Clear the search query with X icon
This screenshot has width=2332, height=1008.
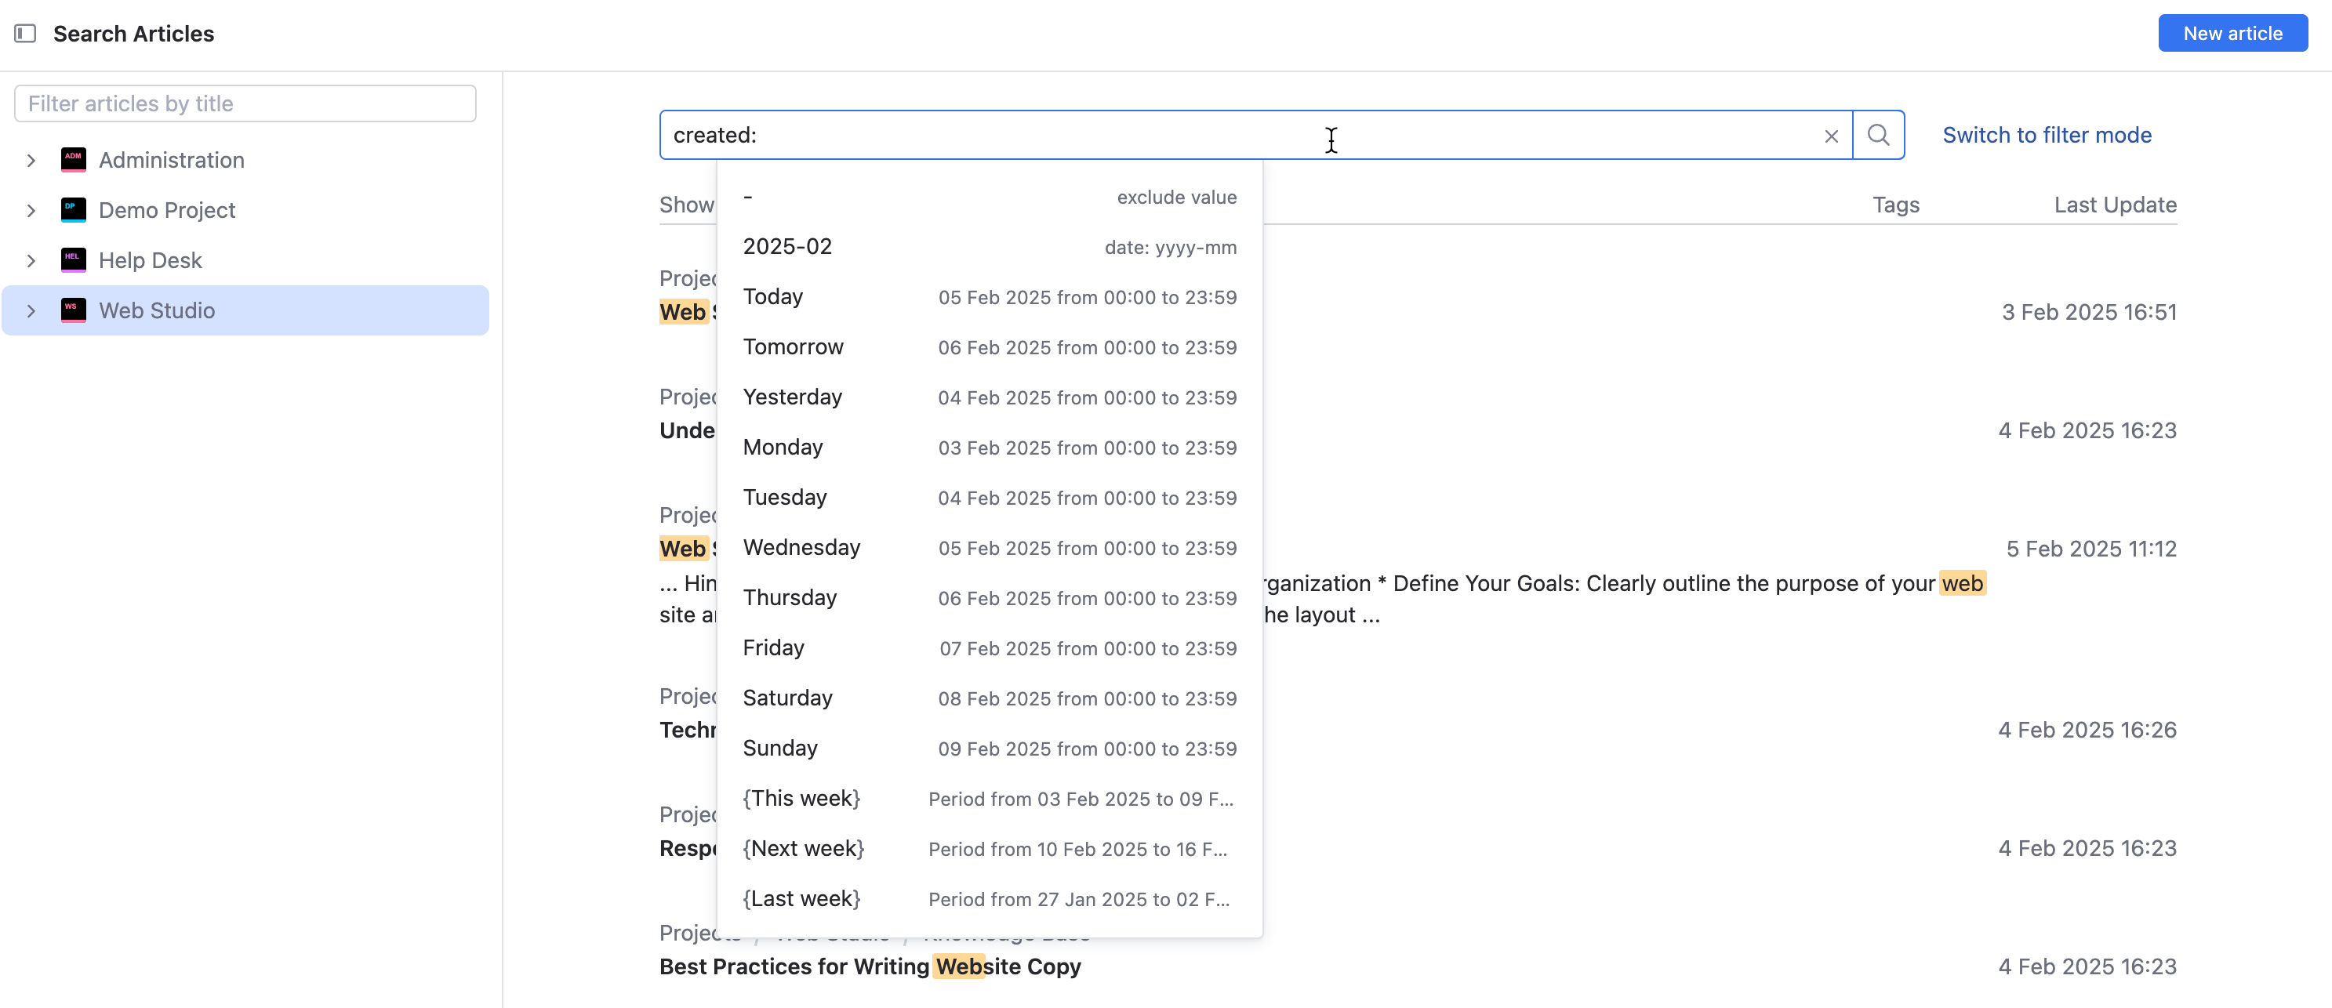pyautogui.click(x=1830, y=136)
